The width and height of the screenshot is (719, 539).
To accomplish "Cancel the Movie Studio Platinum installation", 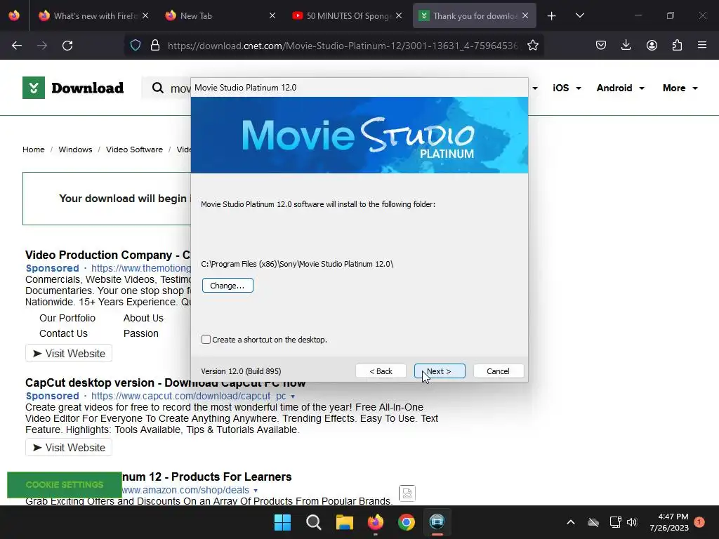I will (498, 371).
